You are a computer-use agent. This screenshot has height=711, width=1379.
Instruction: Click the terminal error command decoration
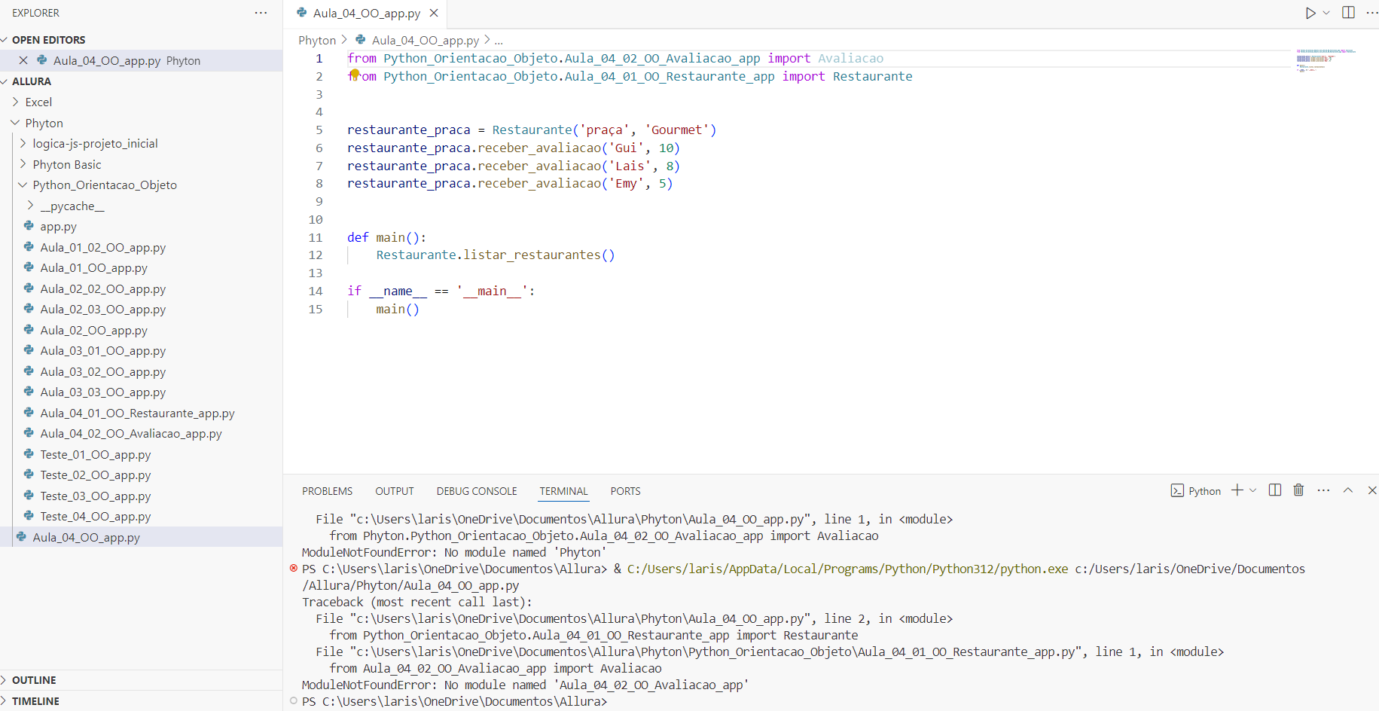pyautogui.click(x=294, y=568)
